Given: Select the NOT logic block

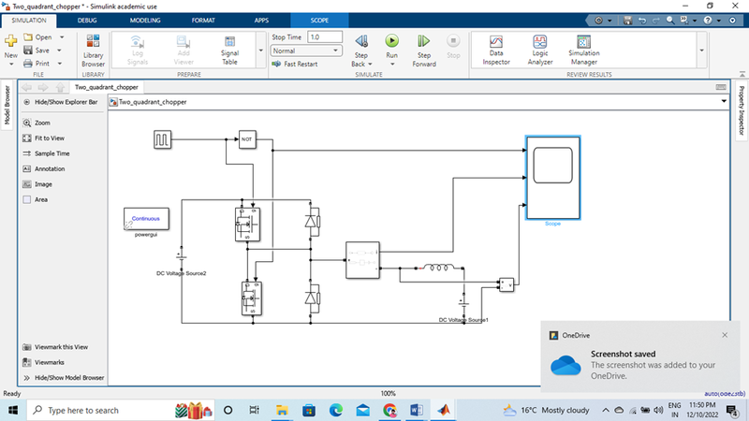Looking at the screenshot, I should pos(247,139).
